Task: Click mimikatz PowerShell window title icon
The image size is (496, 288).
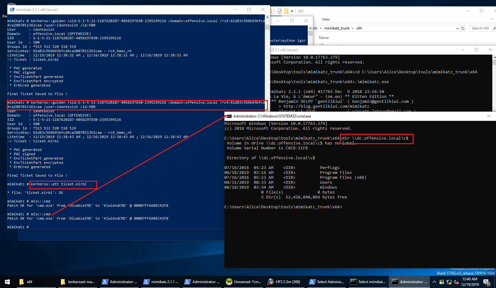Action: (x=12, y=10)
